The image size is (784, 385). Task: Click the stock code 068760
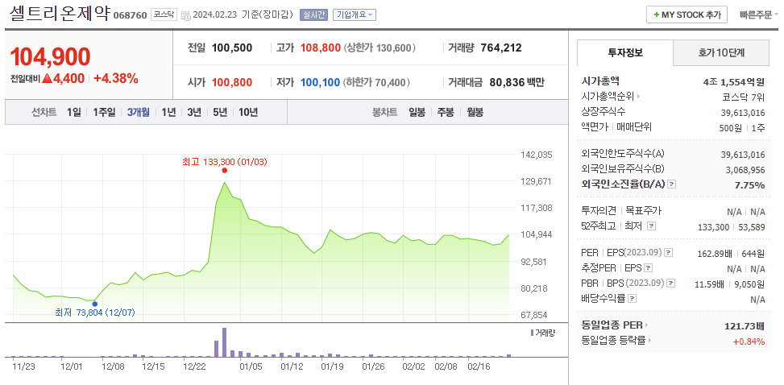131,15
